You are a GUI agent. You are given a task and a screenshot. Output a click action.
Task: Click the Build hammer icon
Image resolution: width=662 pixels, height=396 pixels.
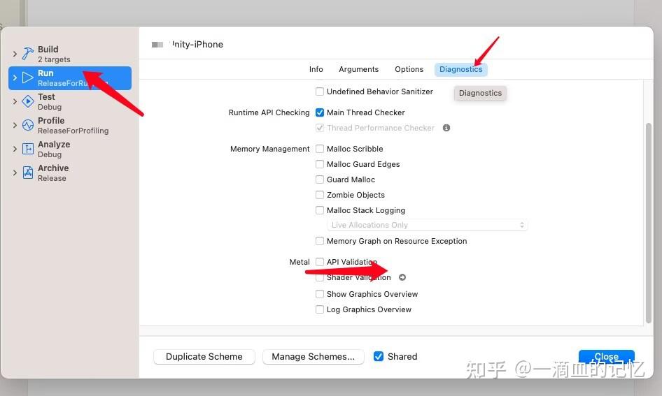tap(28, 54)
